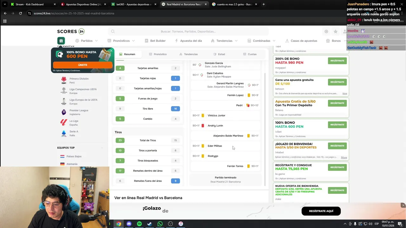This screenshot has width=406, height=228.
Task: Open the music app icon in the taskbar
Action: [x=180, y=224]
